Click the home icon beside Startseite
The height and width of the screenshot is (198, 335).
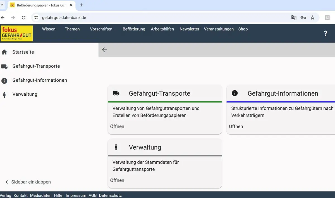tap(4, 52)
